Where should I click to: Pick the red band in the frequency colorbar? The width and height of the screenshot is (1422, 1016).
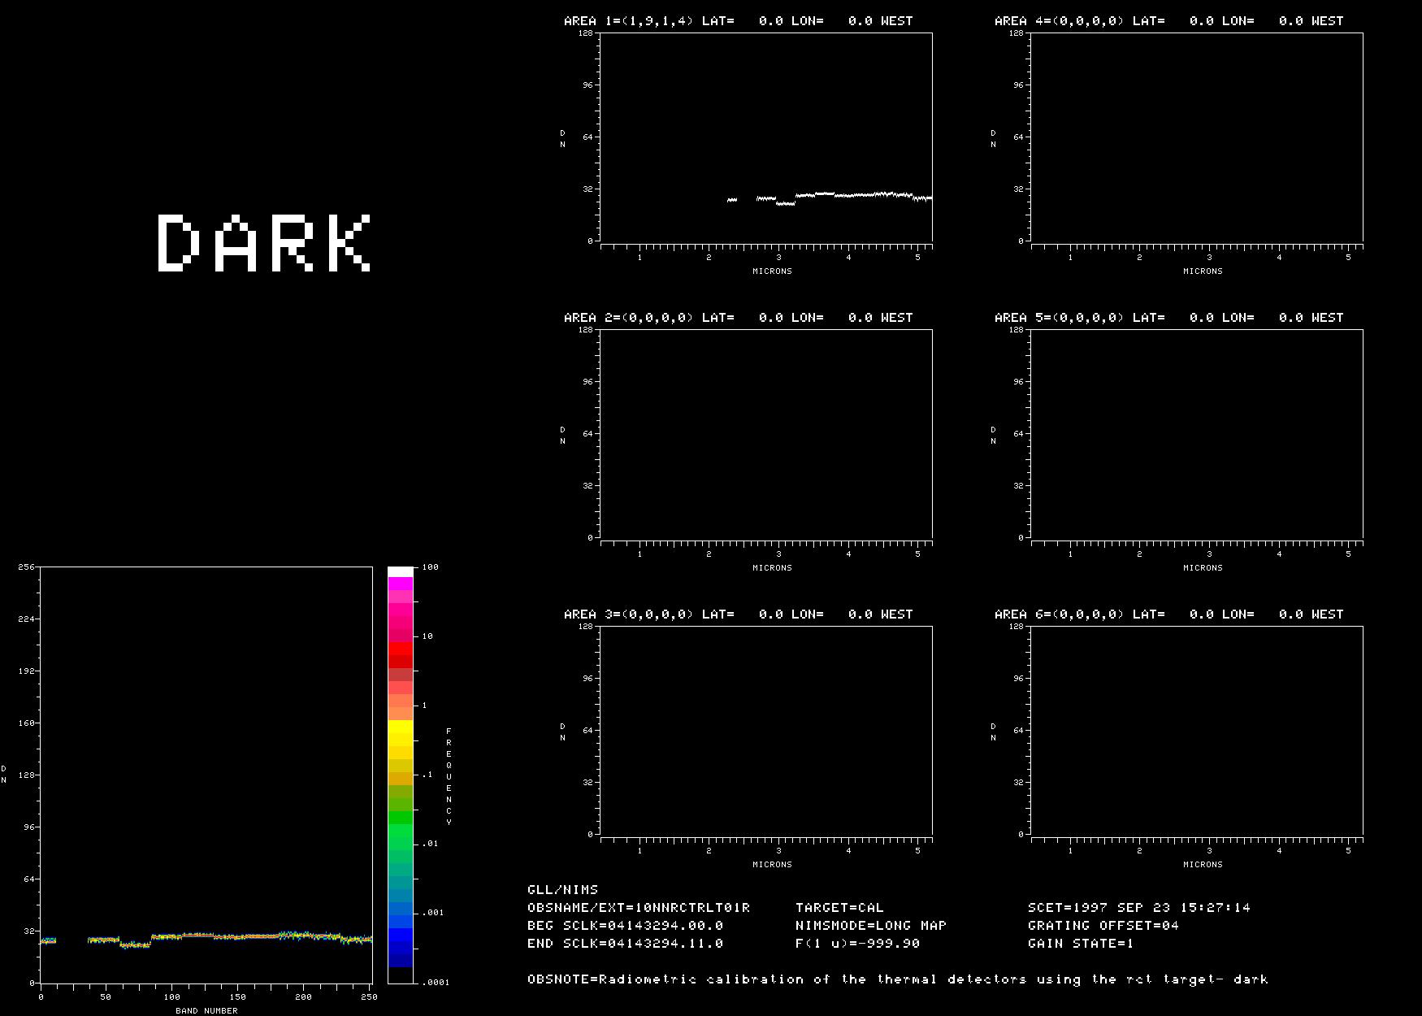click(400, 654)
